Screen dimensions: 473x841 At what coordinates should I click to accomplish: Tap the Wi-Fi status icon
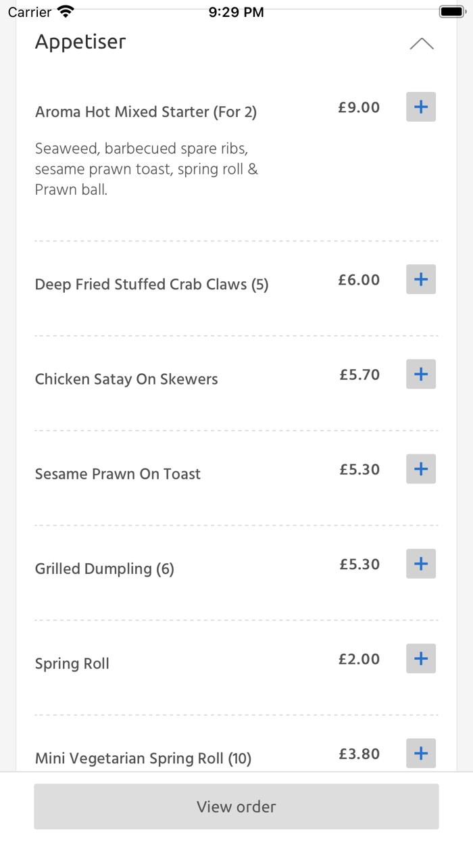(66, 11)
